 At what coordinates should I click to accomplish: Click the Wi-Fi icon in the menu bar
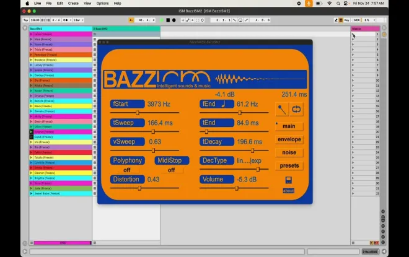(x=330, y=3)
